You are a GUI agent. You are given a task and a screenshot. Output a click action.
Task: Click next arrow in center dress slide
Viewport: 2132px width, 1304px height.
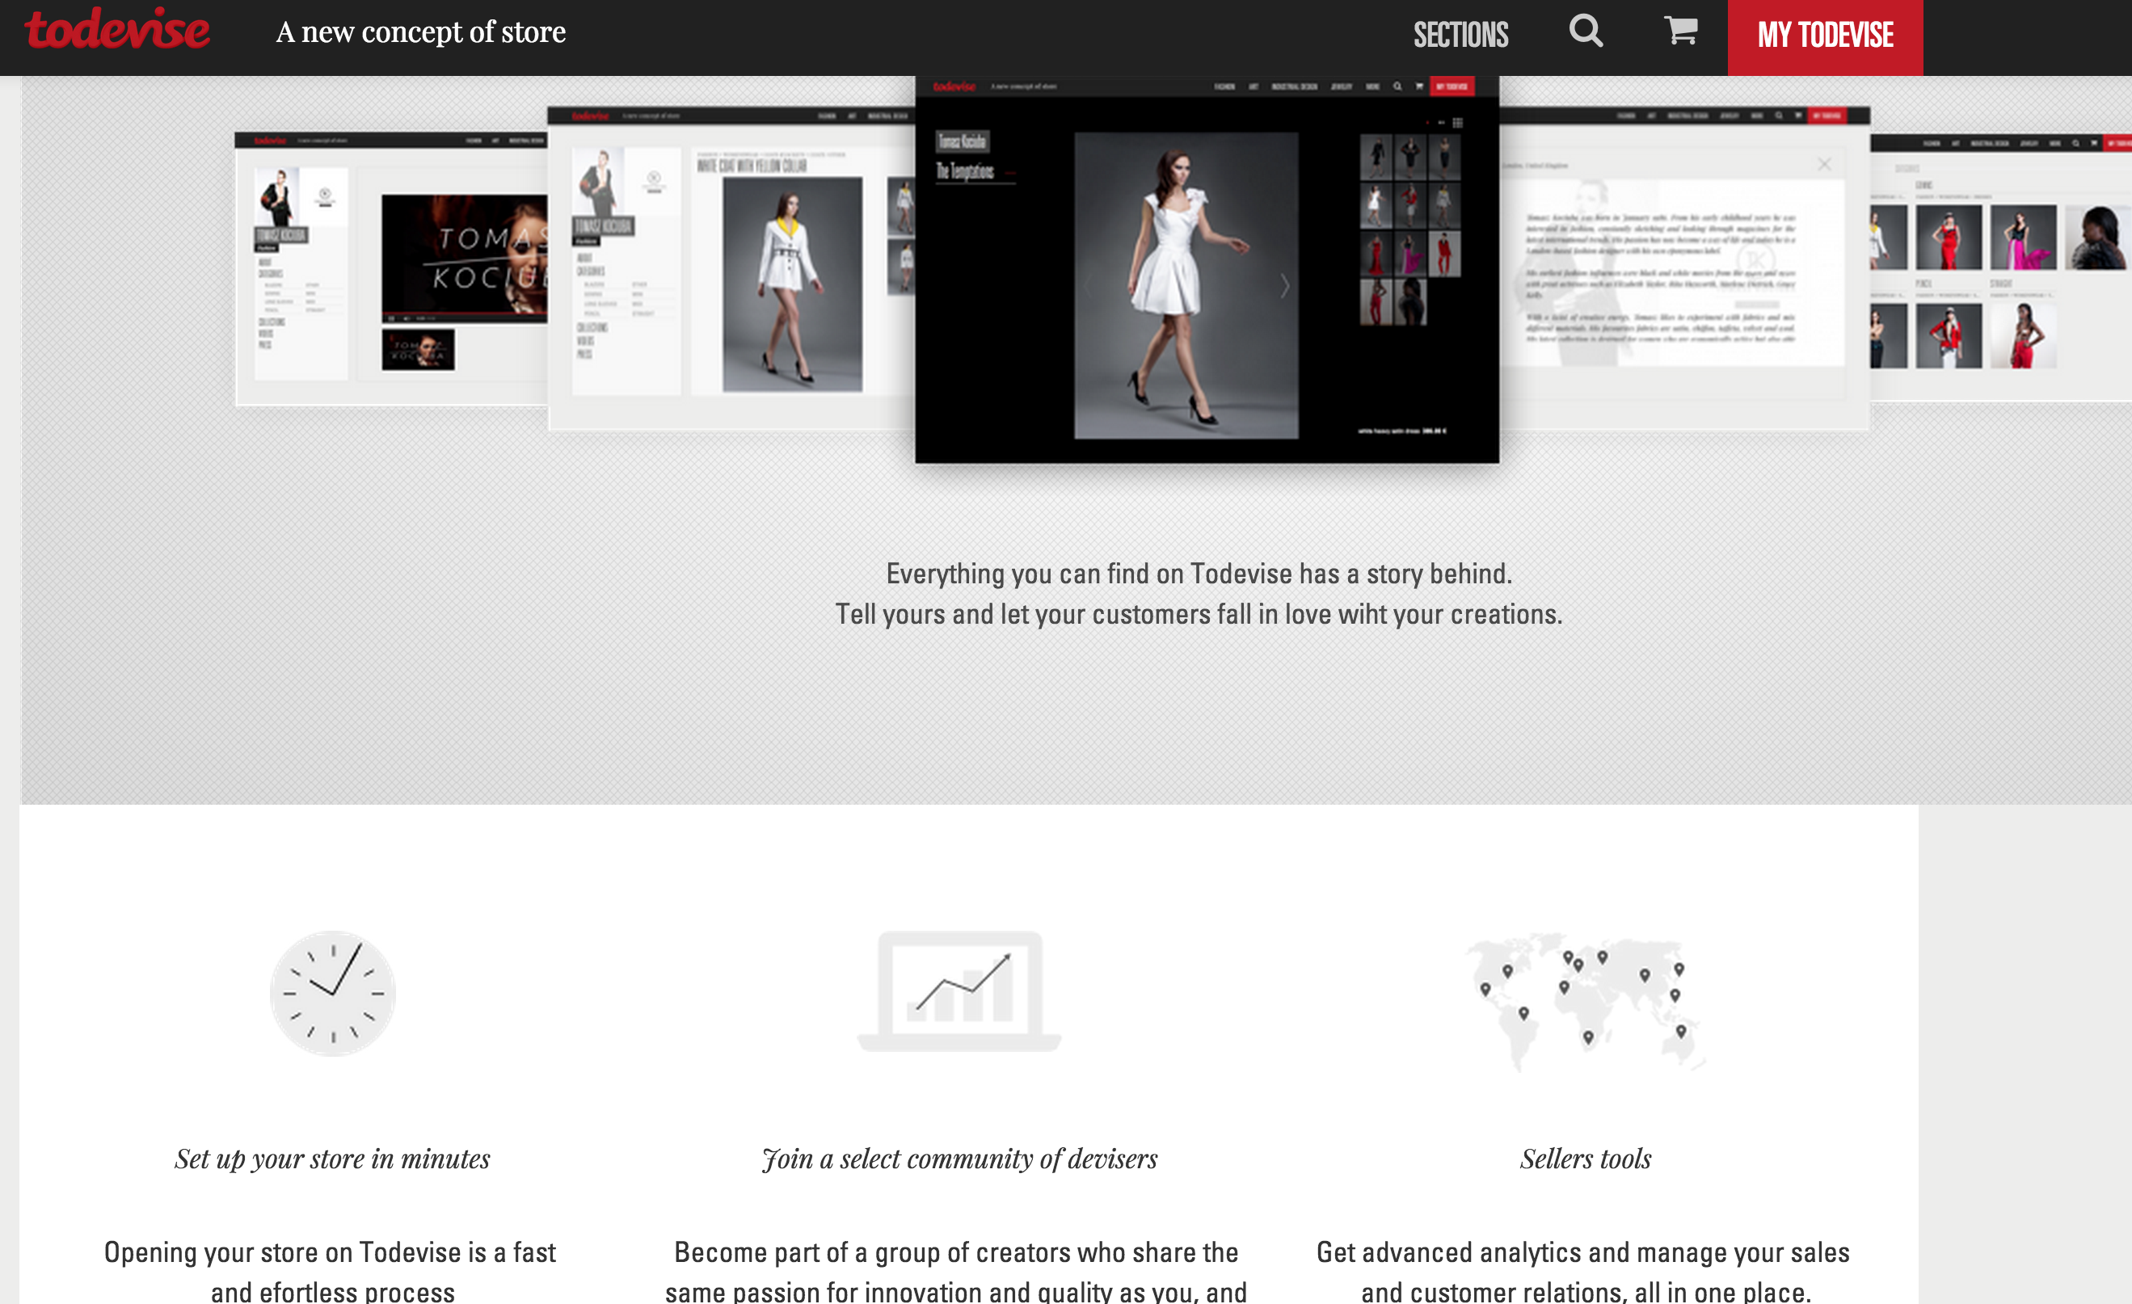click(1285, 285)
